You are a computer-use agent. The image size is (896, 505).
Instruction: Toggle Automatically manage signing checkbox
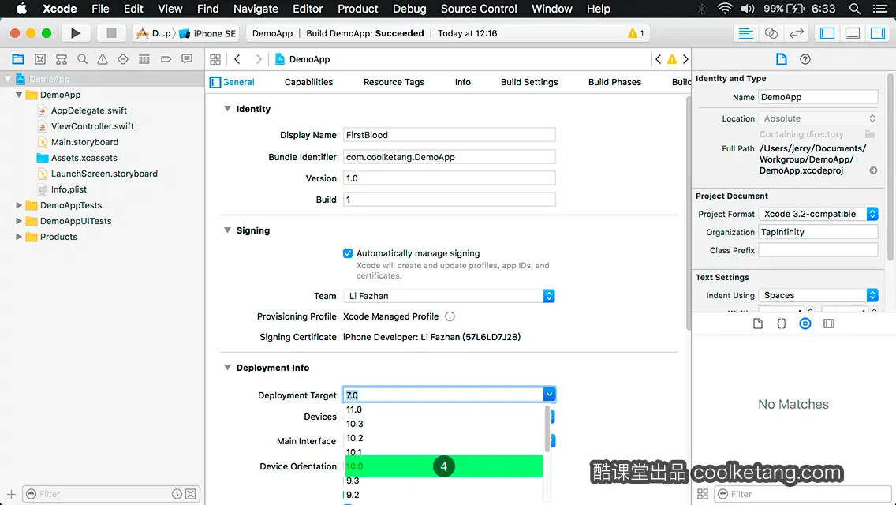coord(347,252)
